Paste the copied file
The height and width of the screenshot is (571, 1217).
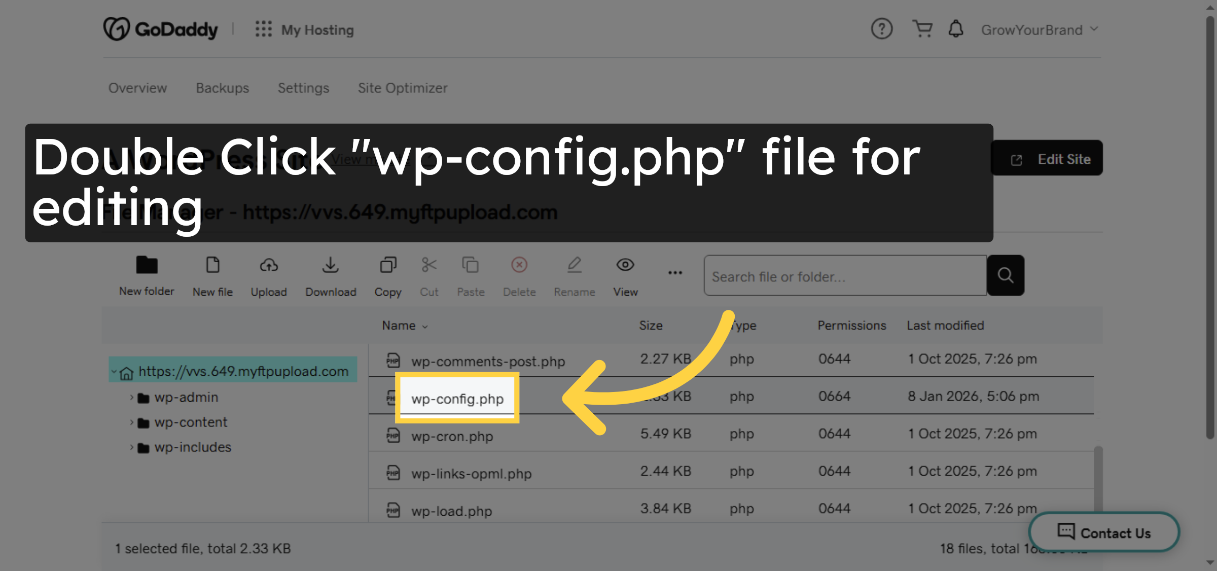point(471,275)
